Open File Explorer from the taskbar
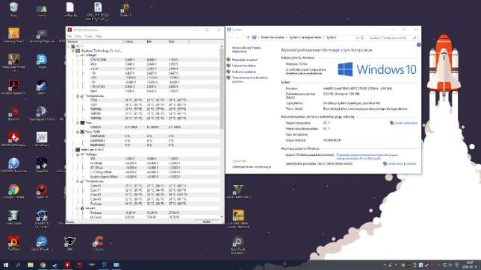This screenshot has width=481, height=270. point(31,265)
